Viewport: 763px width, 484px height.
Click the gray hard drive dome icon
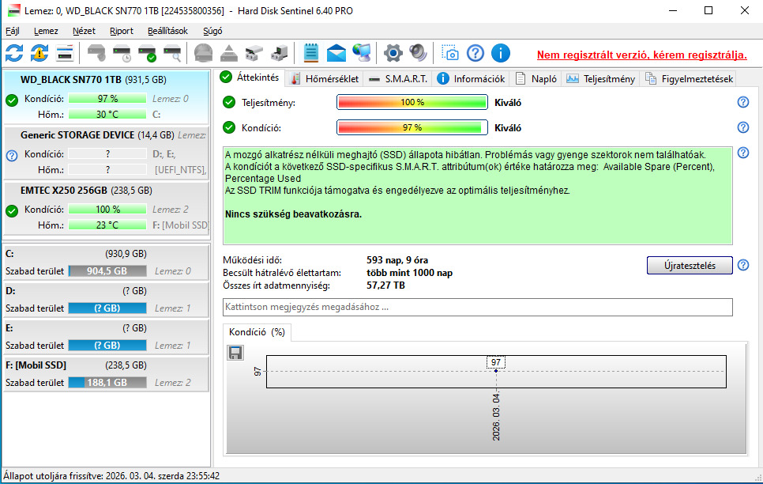(204, 53)
